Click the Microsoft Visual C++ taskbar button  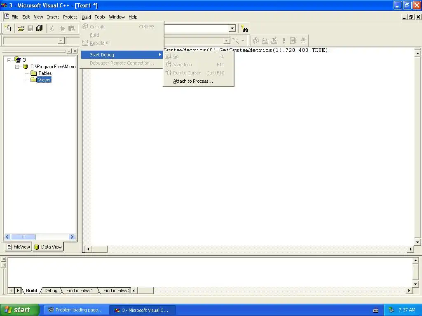[x=143, y=310]
